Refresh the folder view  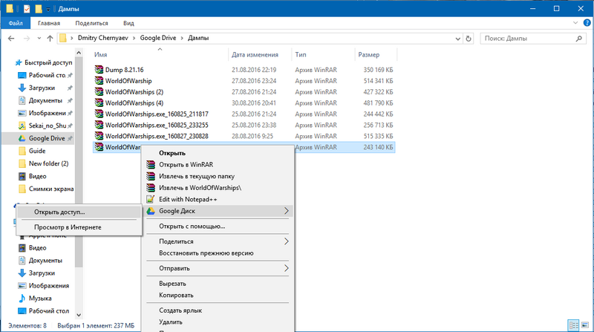click(x=469, y=39)
